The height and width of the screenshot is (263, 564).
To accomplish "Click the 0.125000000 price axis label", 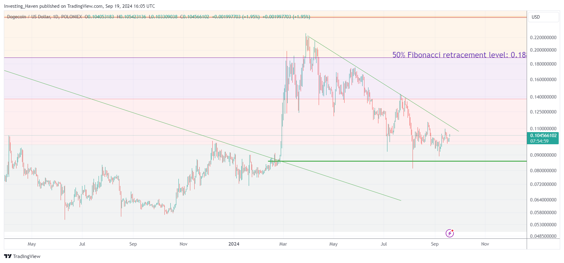I will click(543, 112).
